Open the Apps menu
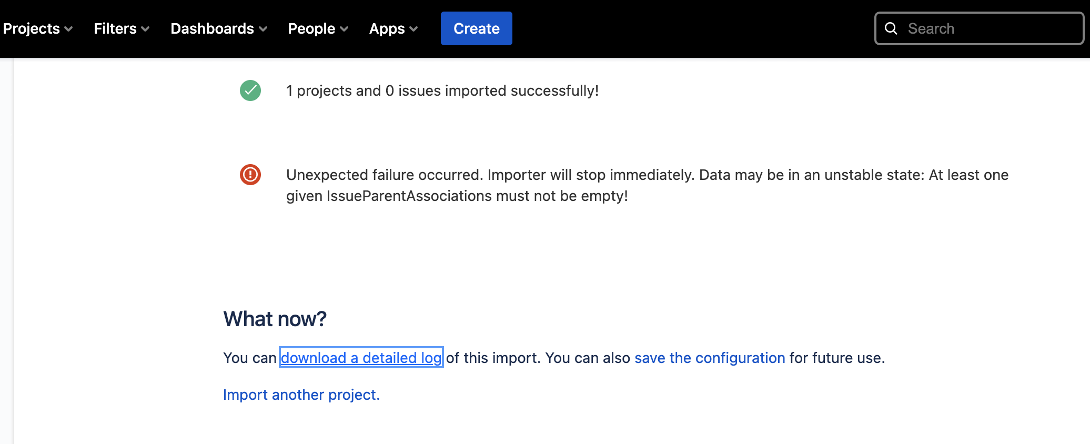 coord(393,28)
